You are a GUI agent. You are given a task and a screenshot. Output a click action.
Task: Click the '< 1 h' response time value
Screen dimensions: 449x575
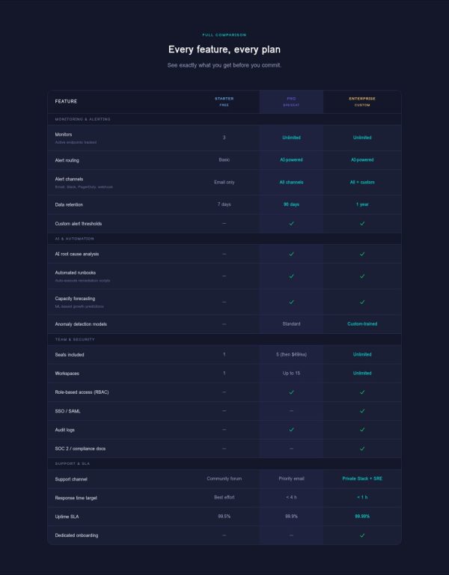pos(362,497)
